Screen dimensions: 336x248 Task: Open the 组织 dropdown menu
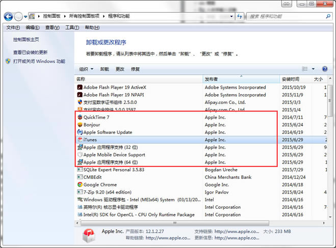coord(86,69)
